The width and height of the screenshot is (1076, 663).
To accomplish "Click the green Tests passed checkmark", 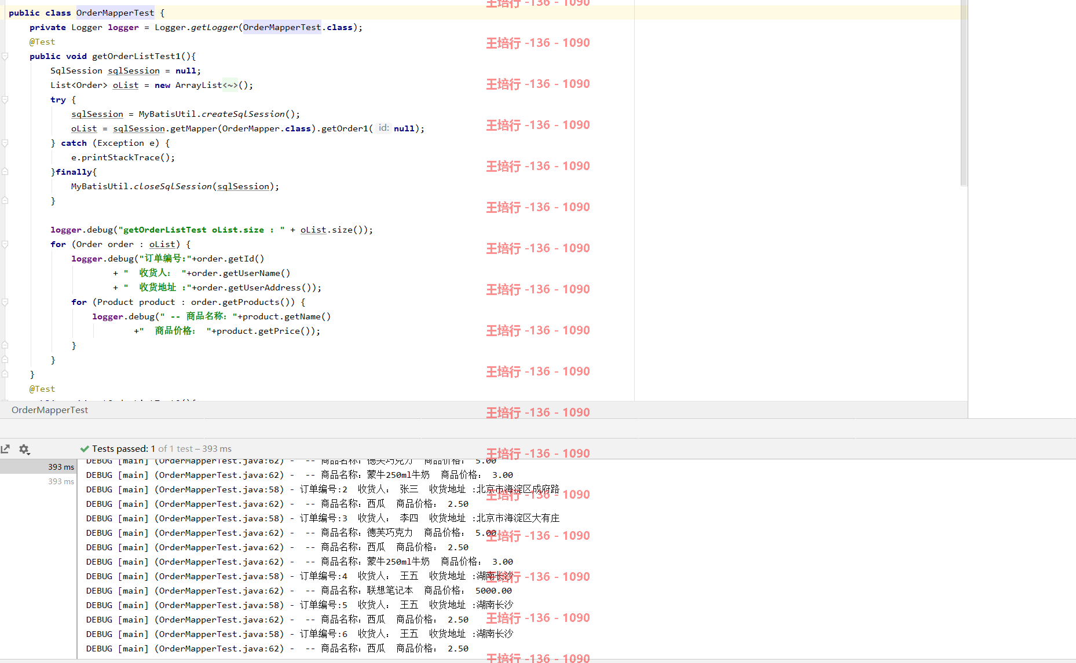I will (x=85, y=449).
